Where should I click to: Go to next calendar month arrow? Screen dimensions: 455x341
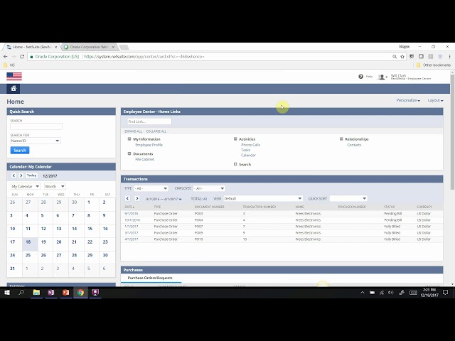21,175
